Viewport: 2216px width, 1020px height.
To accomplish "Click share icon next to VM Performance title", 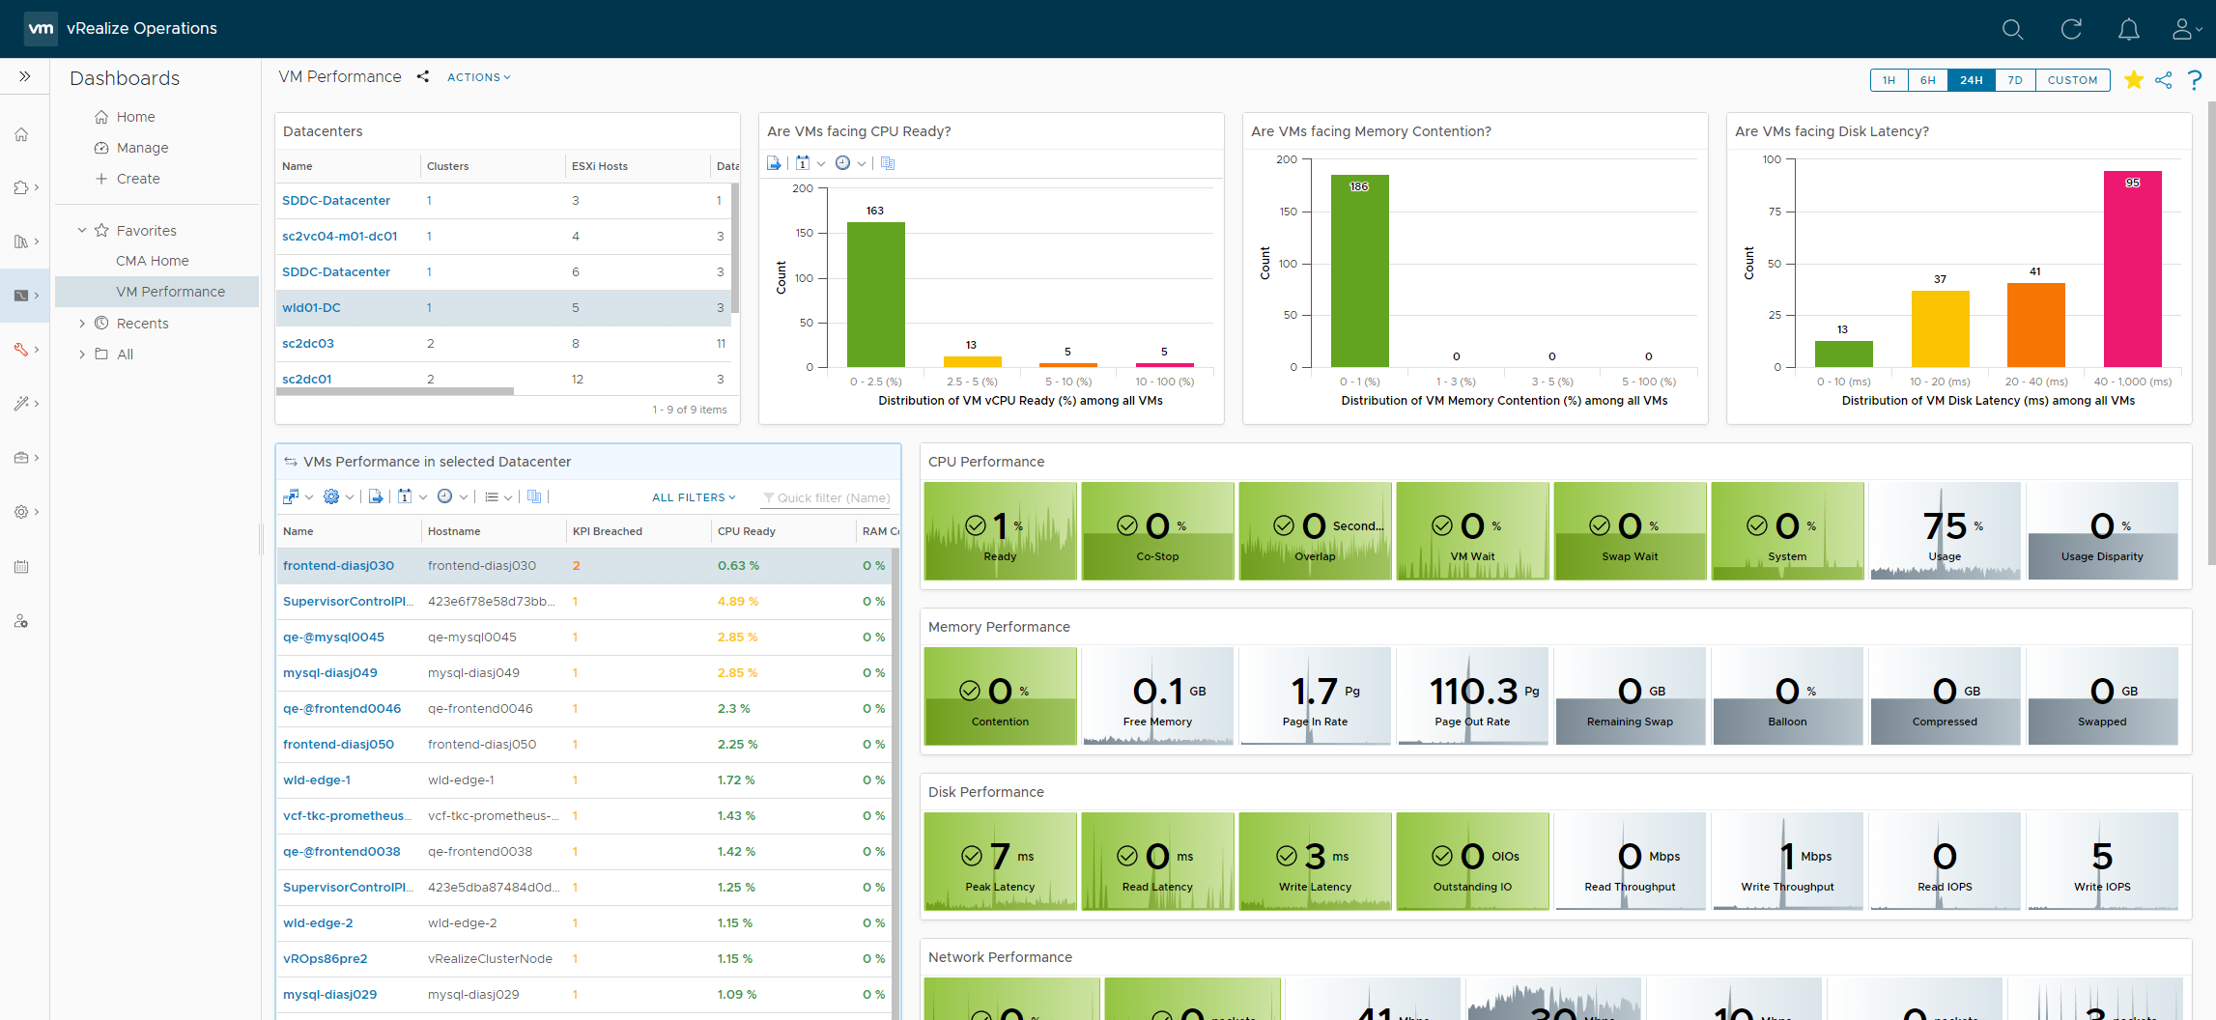I will [x=423, y=77].
